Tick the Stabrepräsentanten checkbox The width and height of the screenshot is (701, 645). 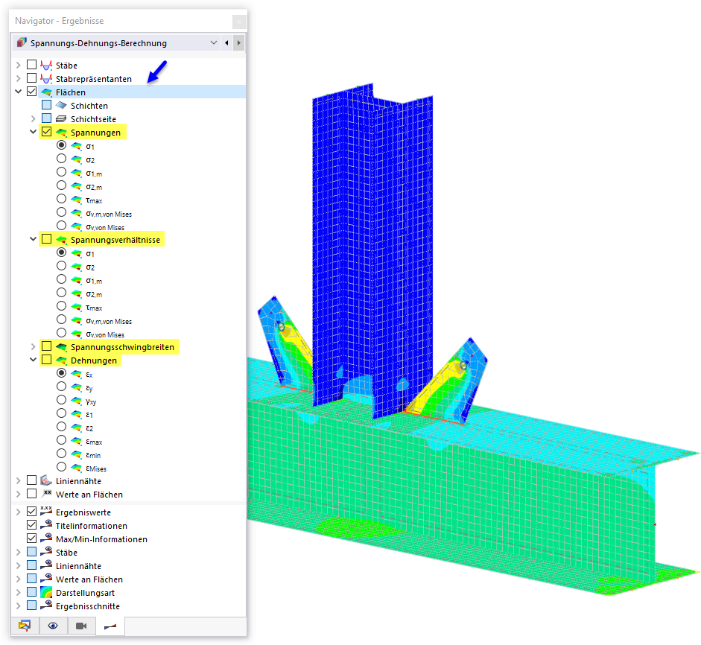(x=32, y=78)
